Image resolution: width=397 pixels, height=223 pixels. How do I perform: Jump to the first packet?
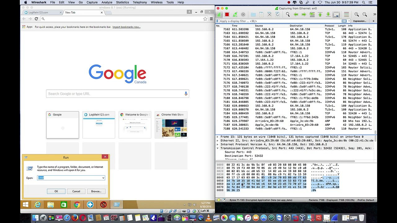(320, 15)
